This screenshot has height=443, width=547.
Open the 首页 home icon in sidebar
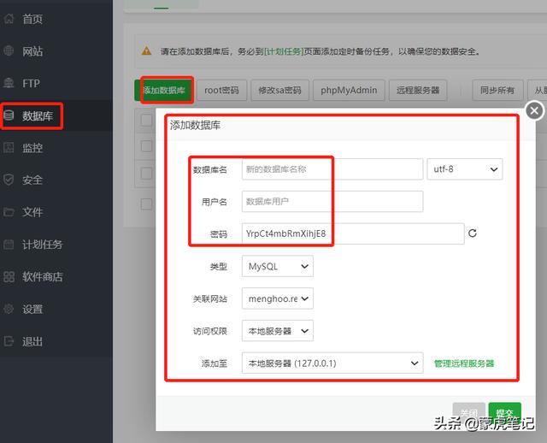coord(9,19)
